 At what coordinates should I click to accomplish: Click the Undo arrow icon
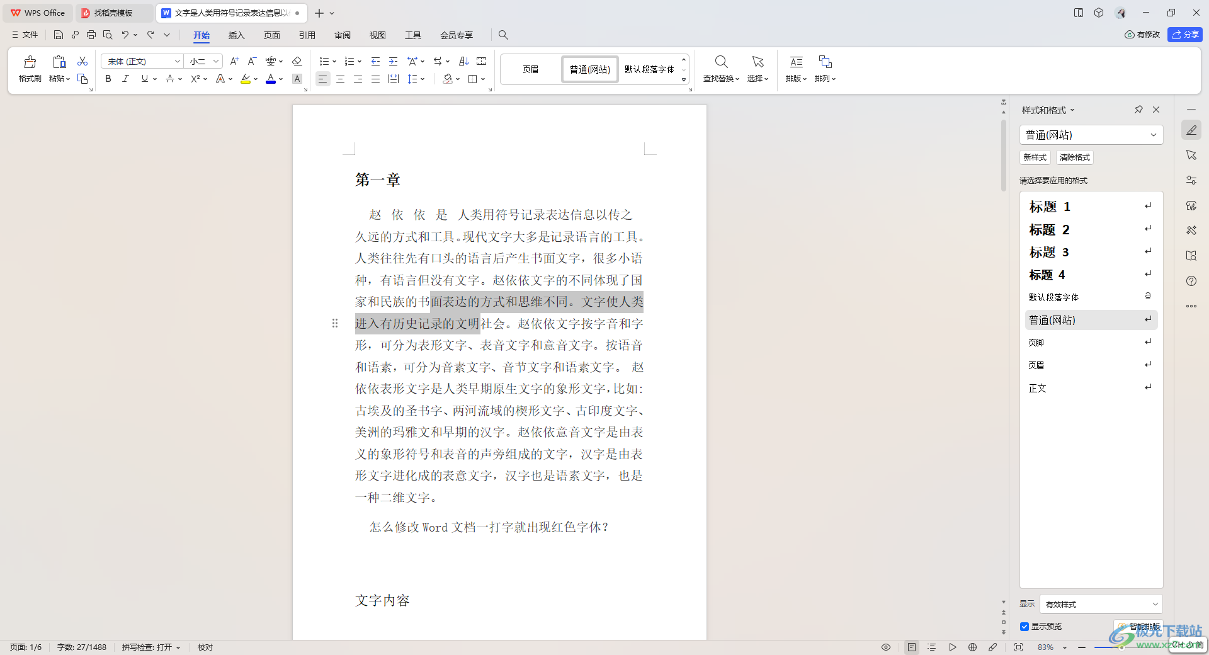[125, 35]
